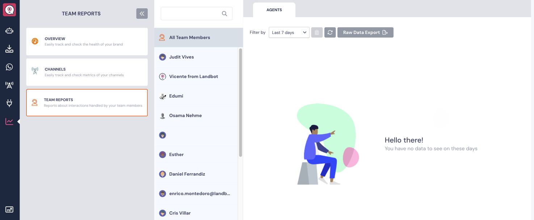Click the Raw Data Export button
Screen dimensions: 534x220
[365, 32]
